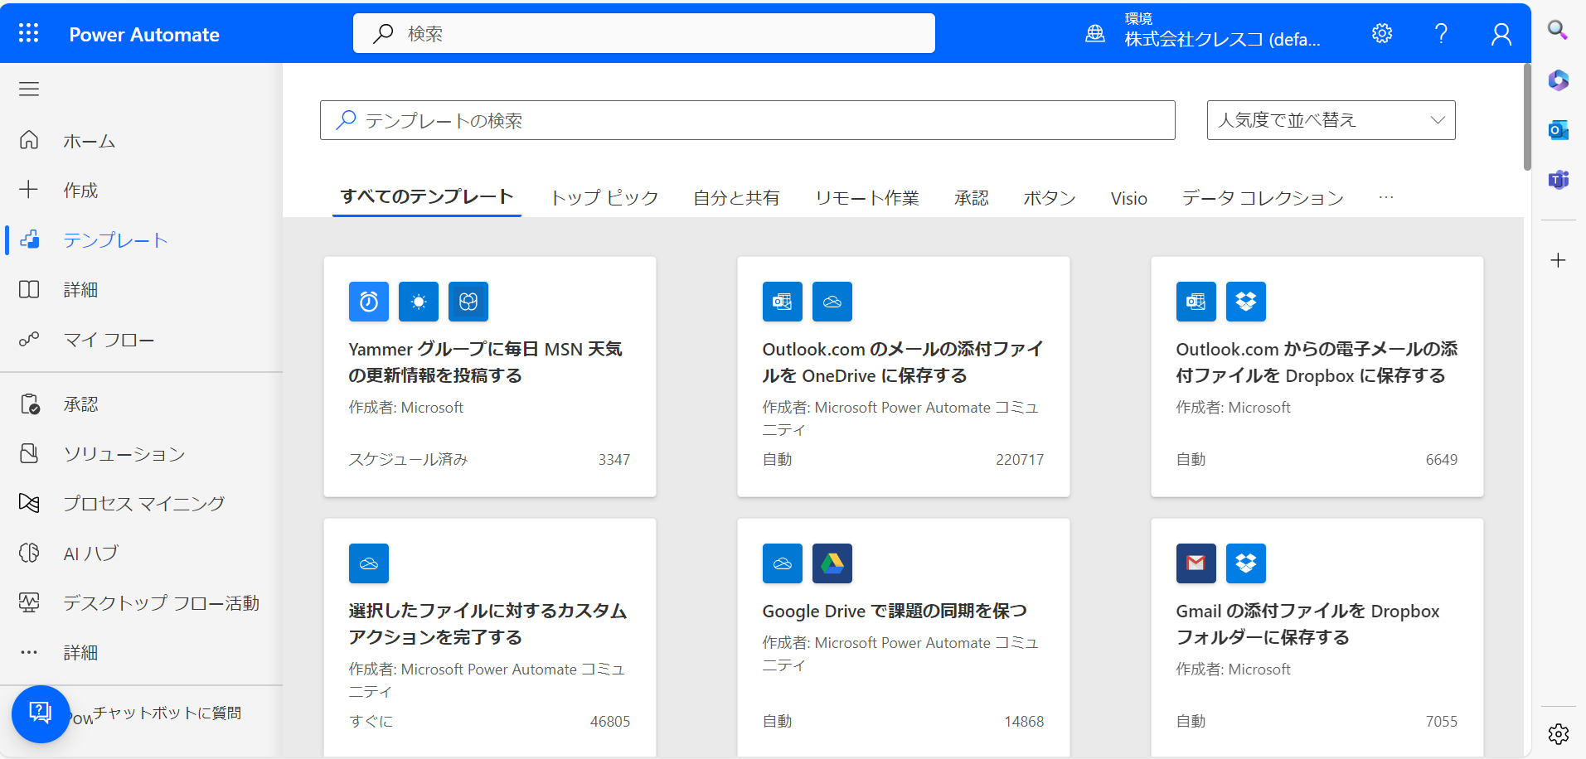Open Gmail の添付ファイルを Dropbox template title
1586x759 pixels.
pos(1307,624)
